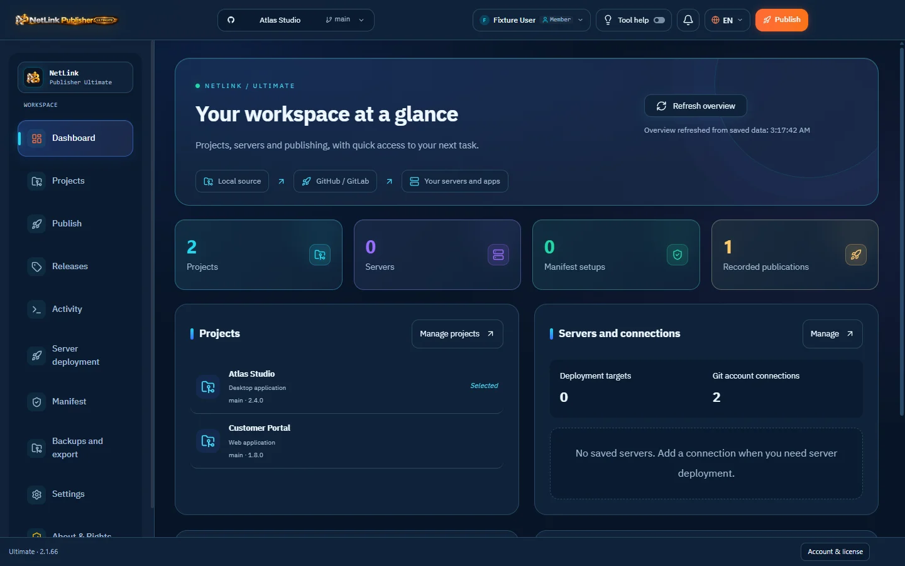Click the 'Overview refreshed from saved data' timestamp
Screen dimensions: 905x566
tap(727, 130)
